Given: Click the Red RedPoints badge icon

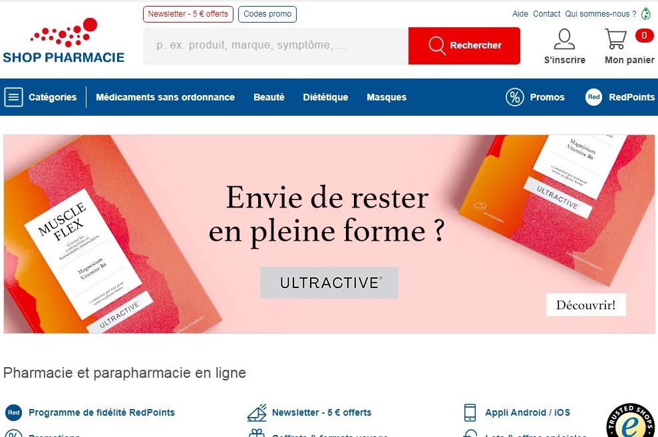Looking at the screenshot, I should [x=593, y=97].
